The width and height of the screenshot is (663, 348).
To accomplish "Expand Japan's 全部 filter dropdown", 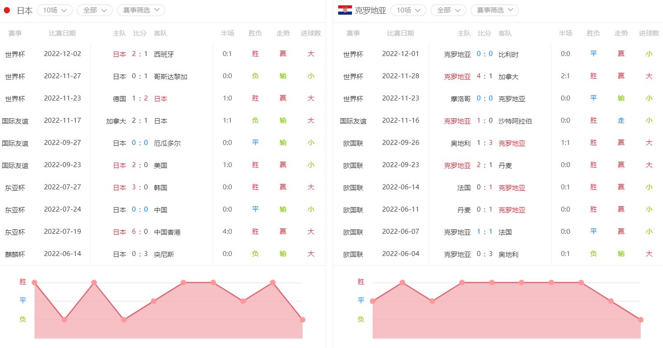I will pyautogui.click(x=94, y=10).
